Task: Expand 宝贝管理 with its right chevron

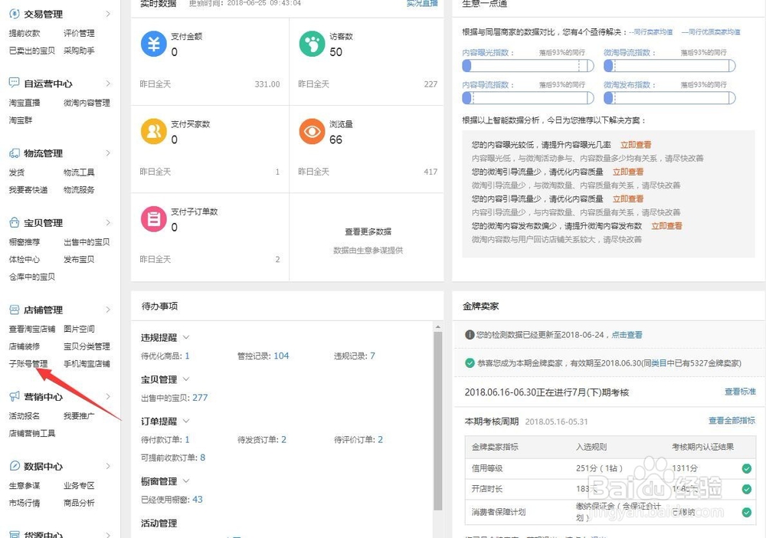Action: pos(108,223)
